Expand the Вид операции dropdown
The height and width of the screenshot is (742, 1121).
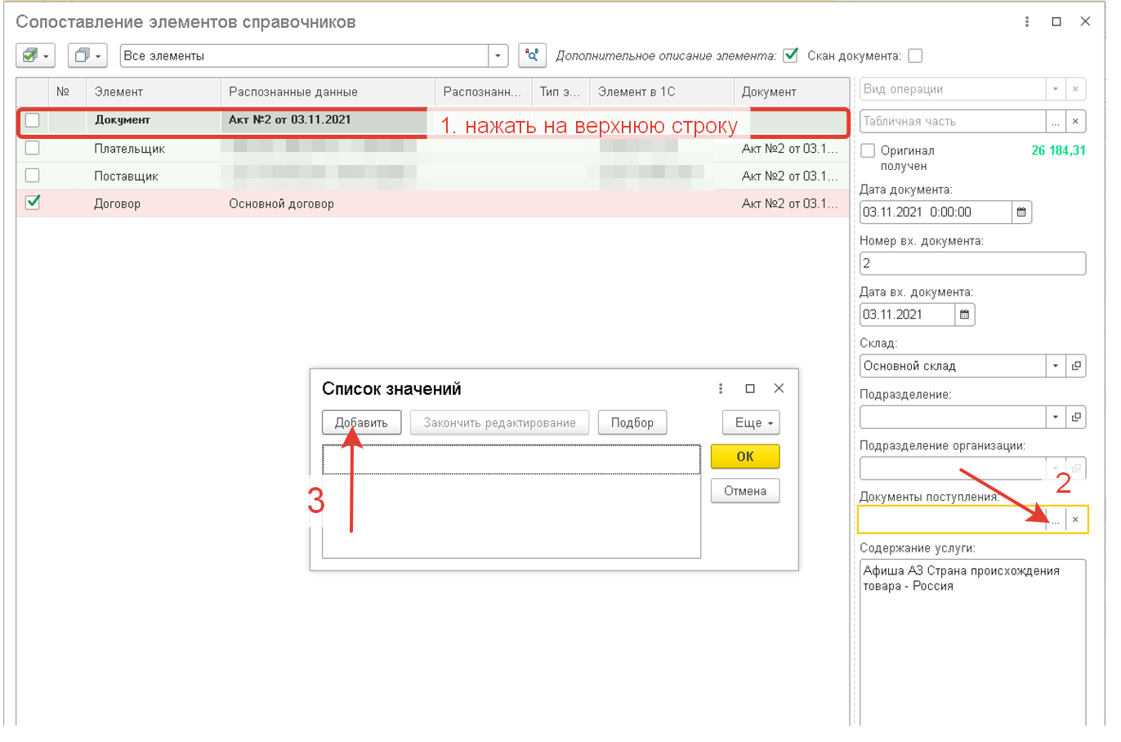click(1056, 89)
